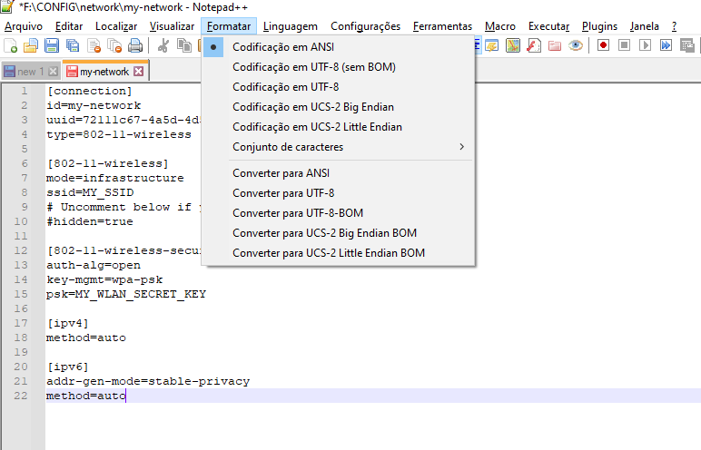This screenshot has width=701, height=450.
Task: Click the Save All toolbar icon
Action: coord(72,45)
